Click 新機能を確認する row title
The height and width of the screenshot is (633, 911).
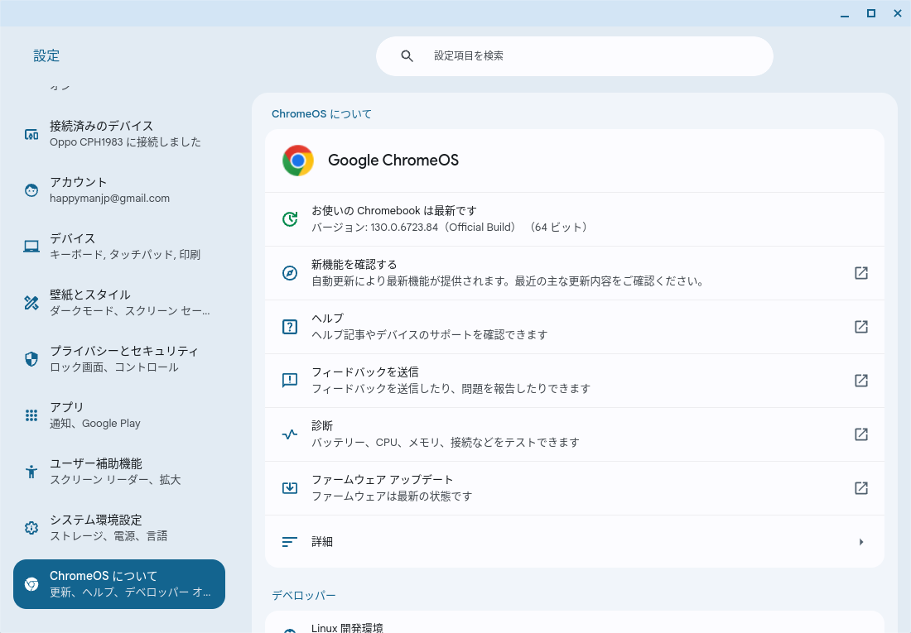point(354,265)
